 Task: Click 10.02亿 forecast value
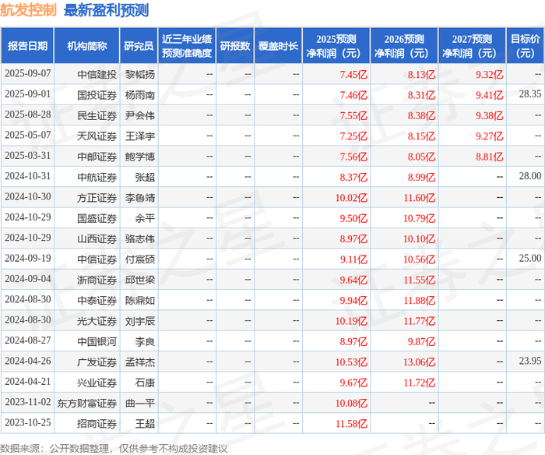(351, 198)
